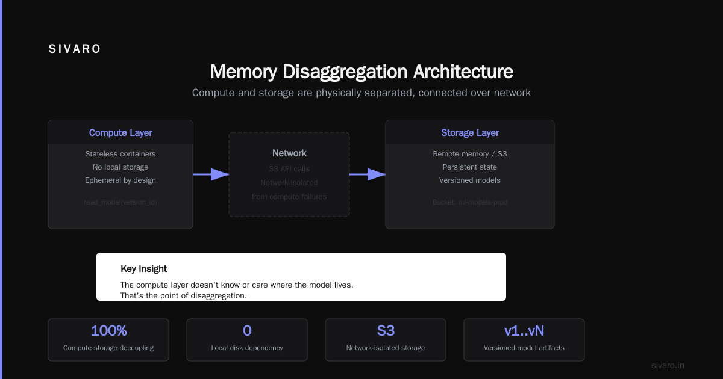This screenshot has width=723, height=379.
Task: Click the "Persistent state" line
Action: point(470,167)
